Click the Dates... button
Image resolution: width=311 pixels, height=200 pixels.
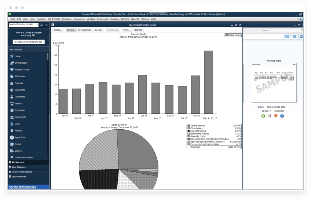(58, 30)
